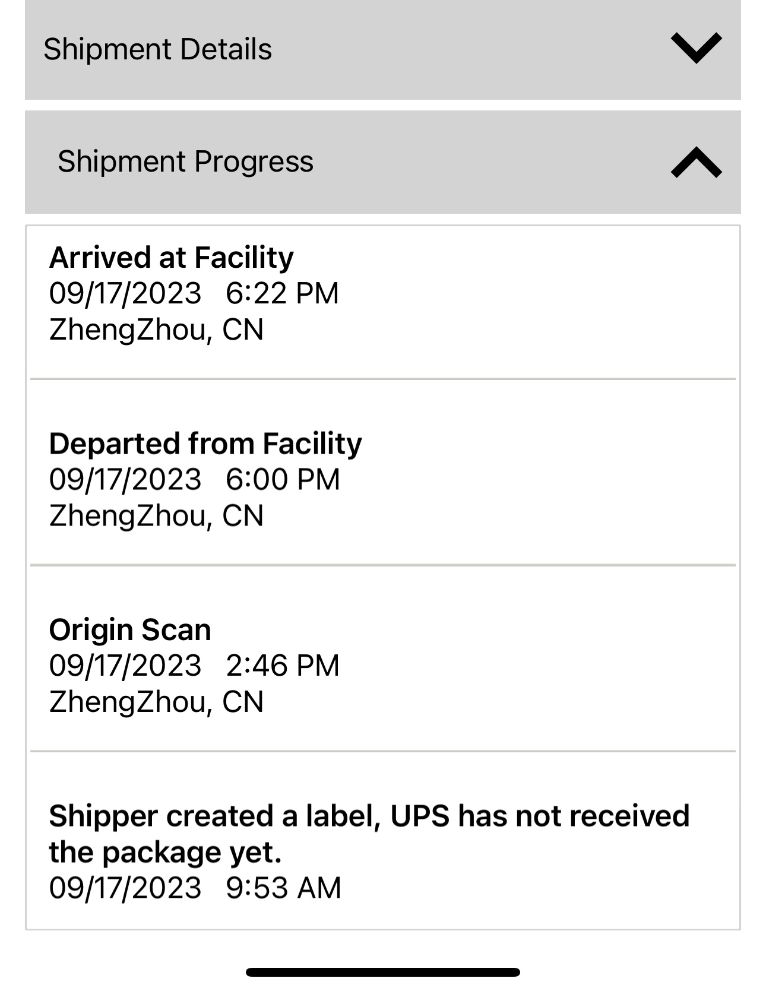Select the Departed from Facility status title
This screenshot has height=991, width=766.
tap(205, 444)
